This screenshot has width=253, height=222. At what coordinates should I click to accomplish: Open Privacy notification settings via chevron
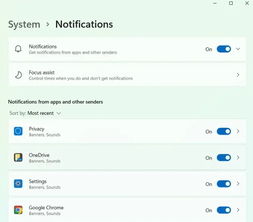(238, 131)
